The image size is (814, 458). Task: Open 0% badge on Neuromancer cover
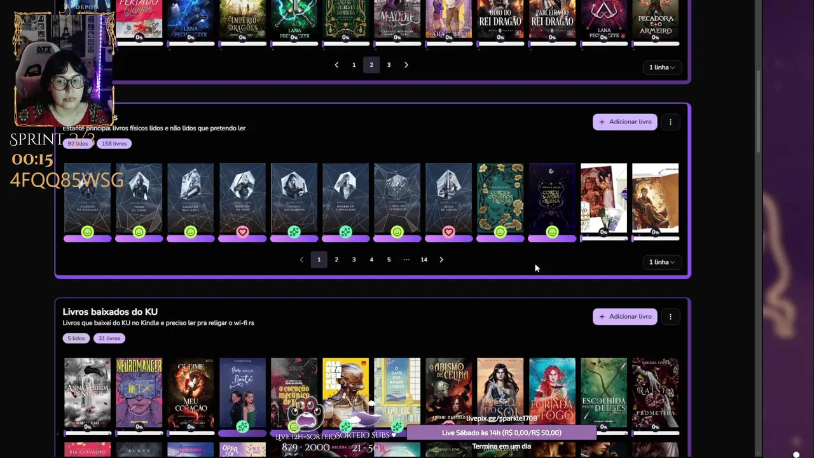tap(139, 427)
